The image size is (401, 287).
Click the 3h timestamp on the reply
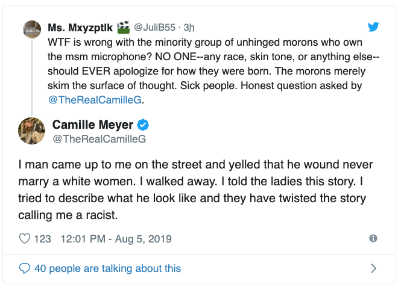tap(189, 27)
